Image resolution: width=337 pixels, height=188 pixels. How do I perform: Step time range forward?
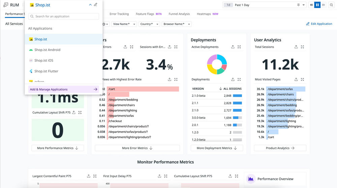point(324,5)
